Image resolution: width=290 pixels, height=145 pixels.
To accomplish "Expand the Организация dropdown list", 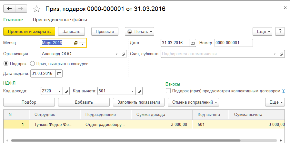I will point(116,54).
